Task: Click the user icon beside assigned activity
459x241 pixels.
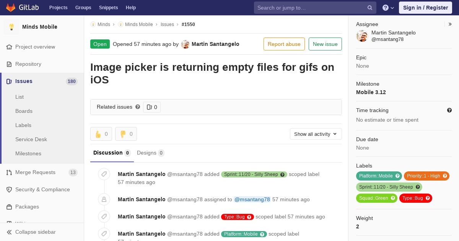Action: click(x=104, y=199)
